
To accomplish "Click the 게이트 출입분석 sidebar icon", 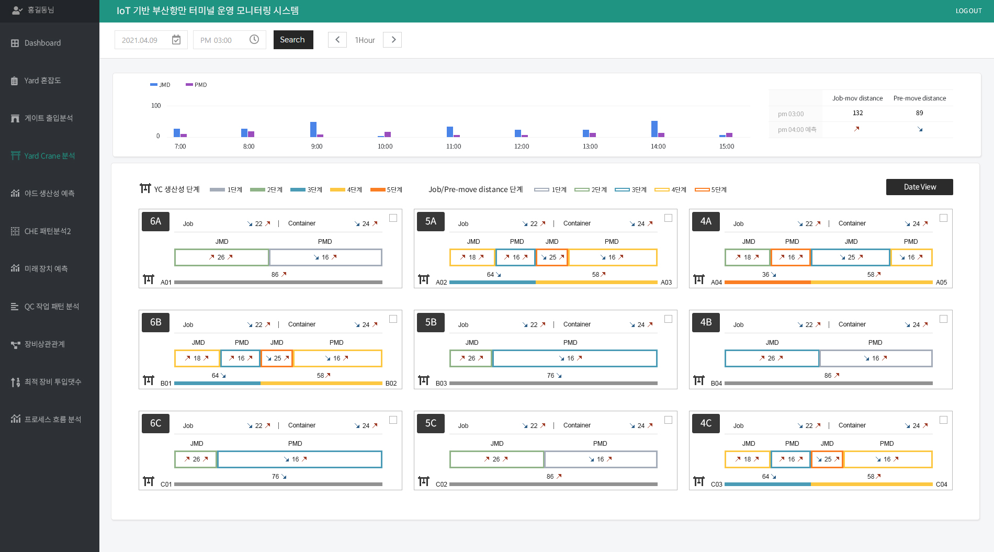I will tap(15, 118).
